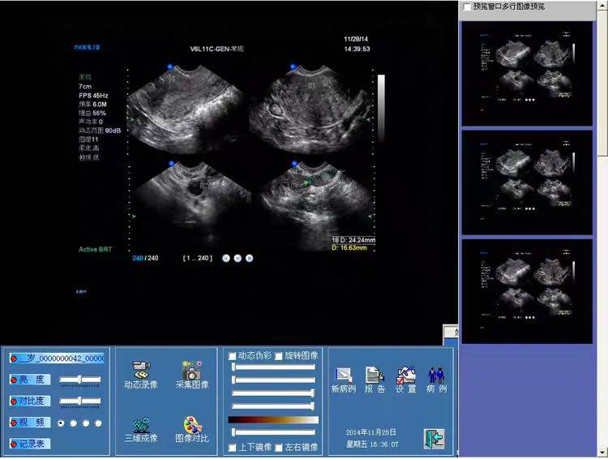Click the scan time 14:39:53
Screen dimensions: 608x459
click(x=357, y=49)
